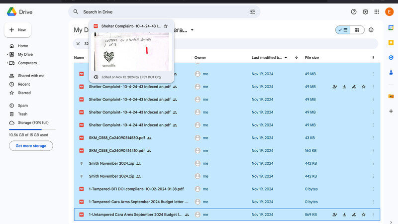Share the 1-Untampered Cara Arms file
398x224 pixels.
pos(335,215)
